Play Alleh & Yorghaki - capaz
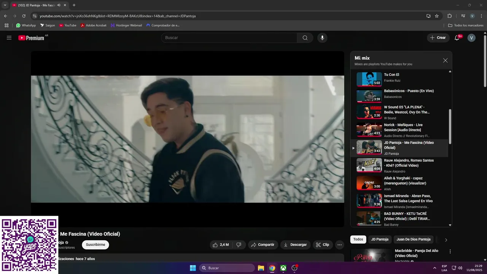The height and width of the screenshot is (274, 487). [x=399, y=183]
